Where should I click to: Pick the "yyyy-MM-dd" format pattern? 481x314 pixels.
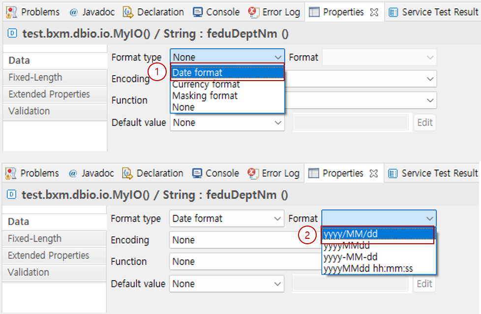(x=350, y=257)
